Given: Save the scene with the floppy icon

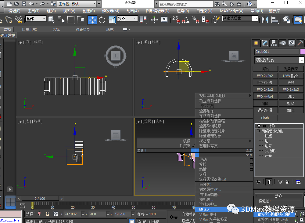Looking at the screenshot, I should click(24, 4).
